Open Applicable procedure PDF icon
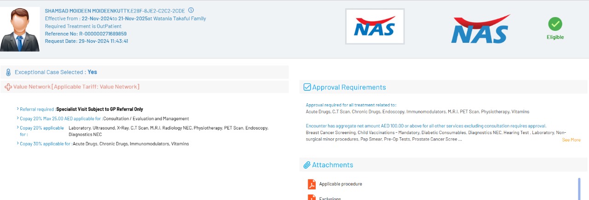 tap(312, 184)
